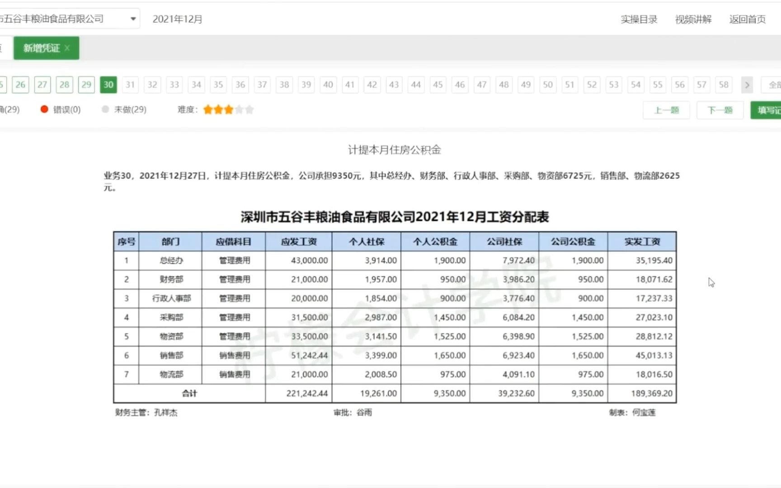Go to question 56
Image resolution: width=781 pixels, height=488 pixels.
click(x=680, y=84)
